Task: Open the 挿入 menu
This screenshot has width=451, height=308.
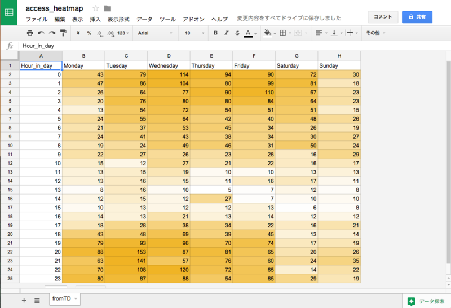Action: click(95, 19)
